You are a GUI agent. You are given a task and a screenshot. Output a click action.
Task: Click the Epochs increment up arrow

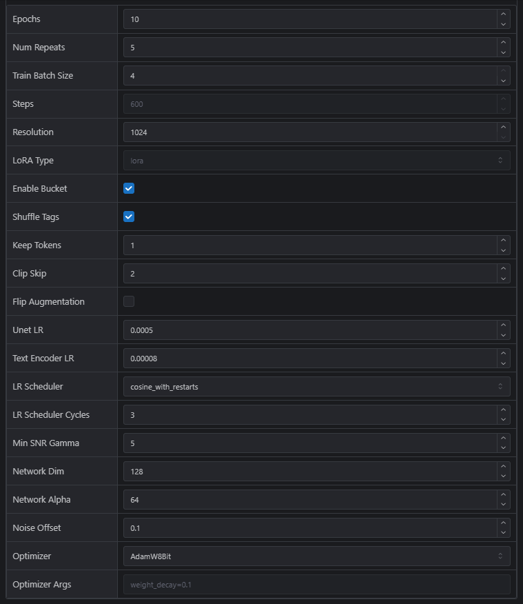click(x=503, y=14)
